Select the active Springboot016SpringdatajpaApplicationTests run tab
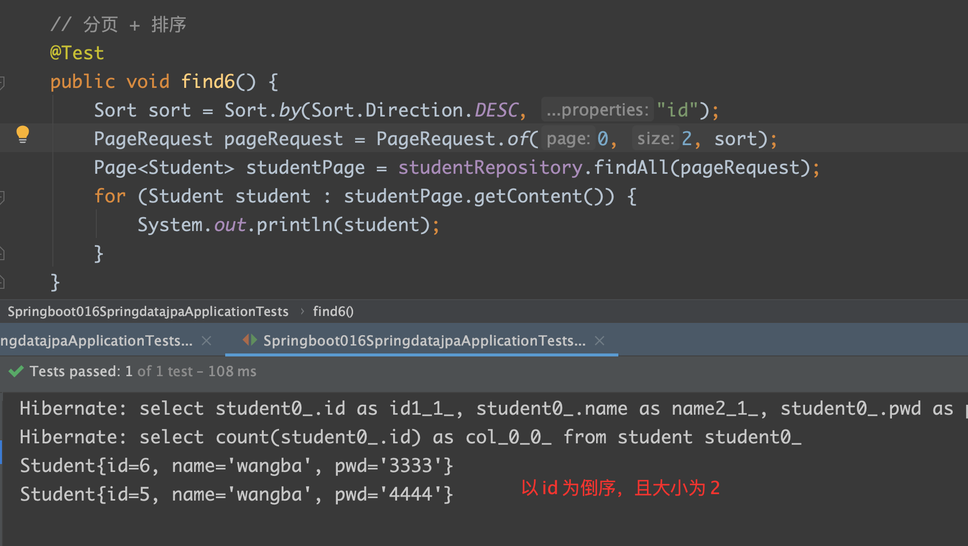The width and height of the screenshot is (968, 546). tap(424, 341)
